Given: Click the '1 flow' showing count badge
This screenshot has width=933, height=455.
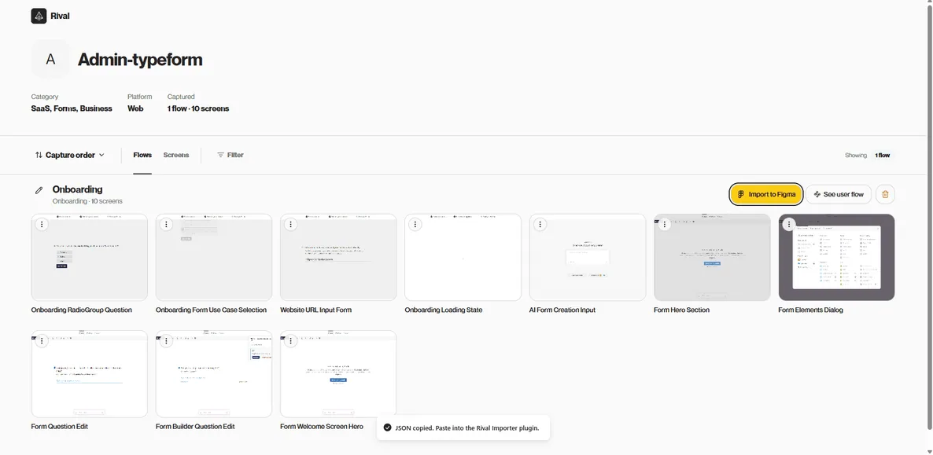Looking at the screenshot, I should (883, 156).
